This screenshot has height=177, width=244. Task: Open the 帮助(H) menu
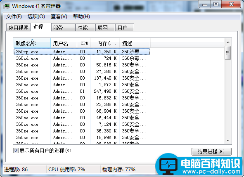(81, 17)
